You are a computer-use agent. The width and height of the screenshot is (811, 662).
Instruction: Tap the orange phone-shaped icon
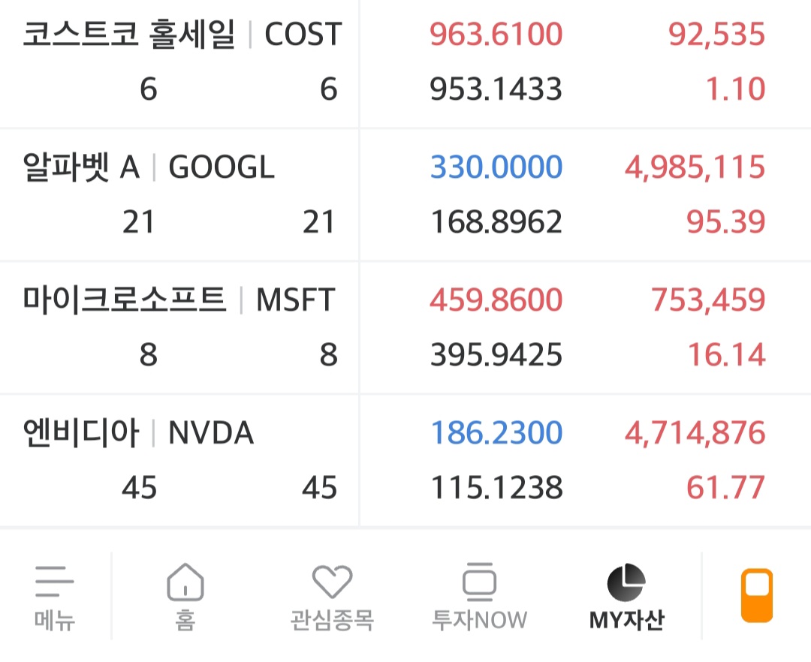757,595
